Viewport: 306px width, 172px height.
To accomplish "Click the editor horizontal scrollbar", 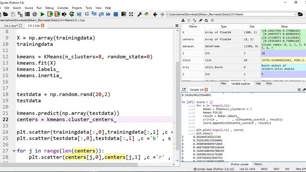I will pos(69,164).
